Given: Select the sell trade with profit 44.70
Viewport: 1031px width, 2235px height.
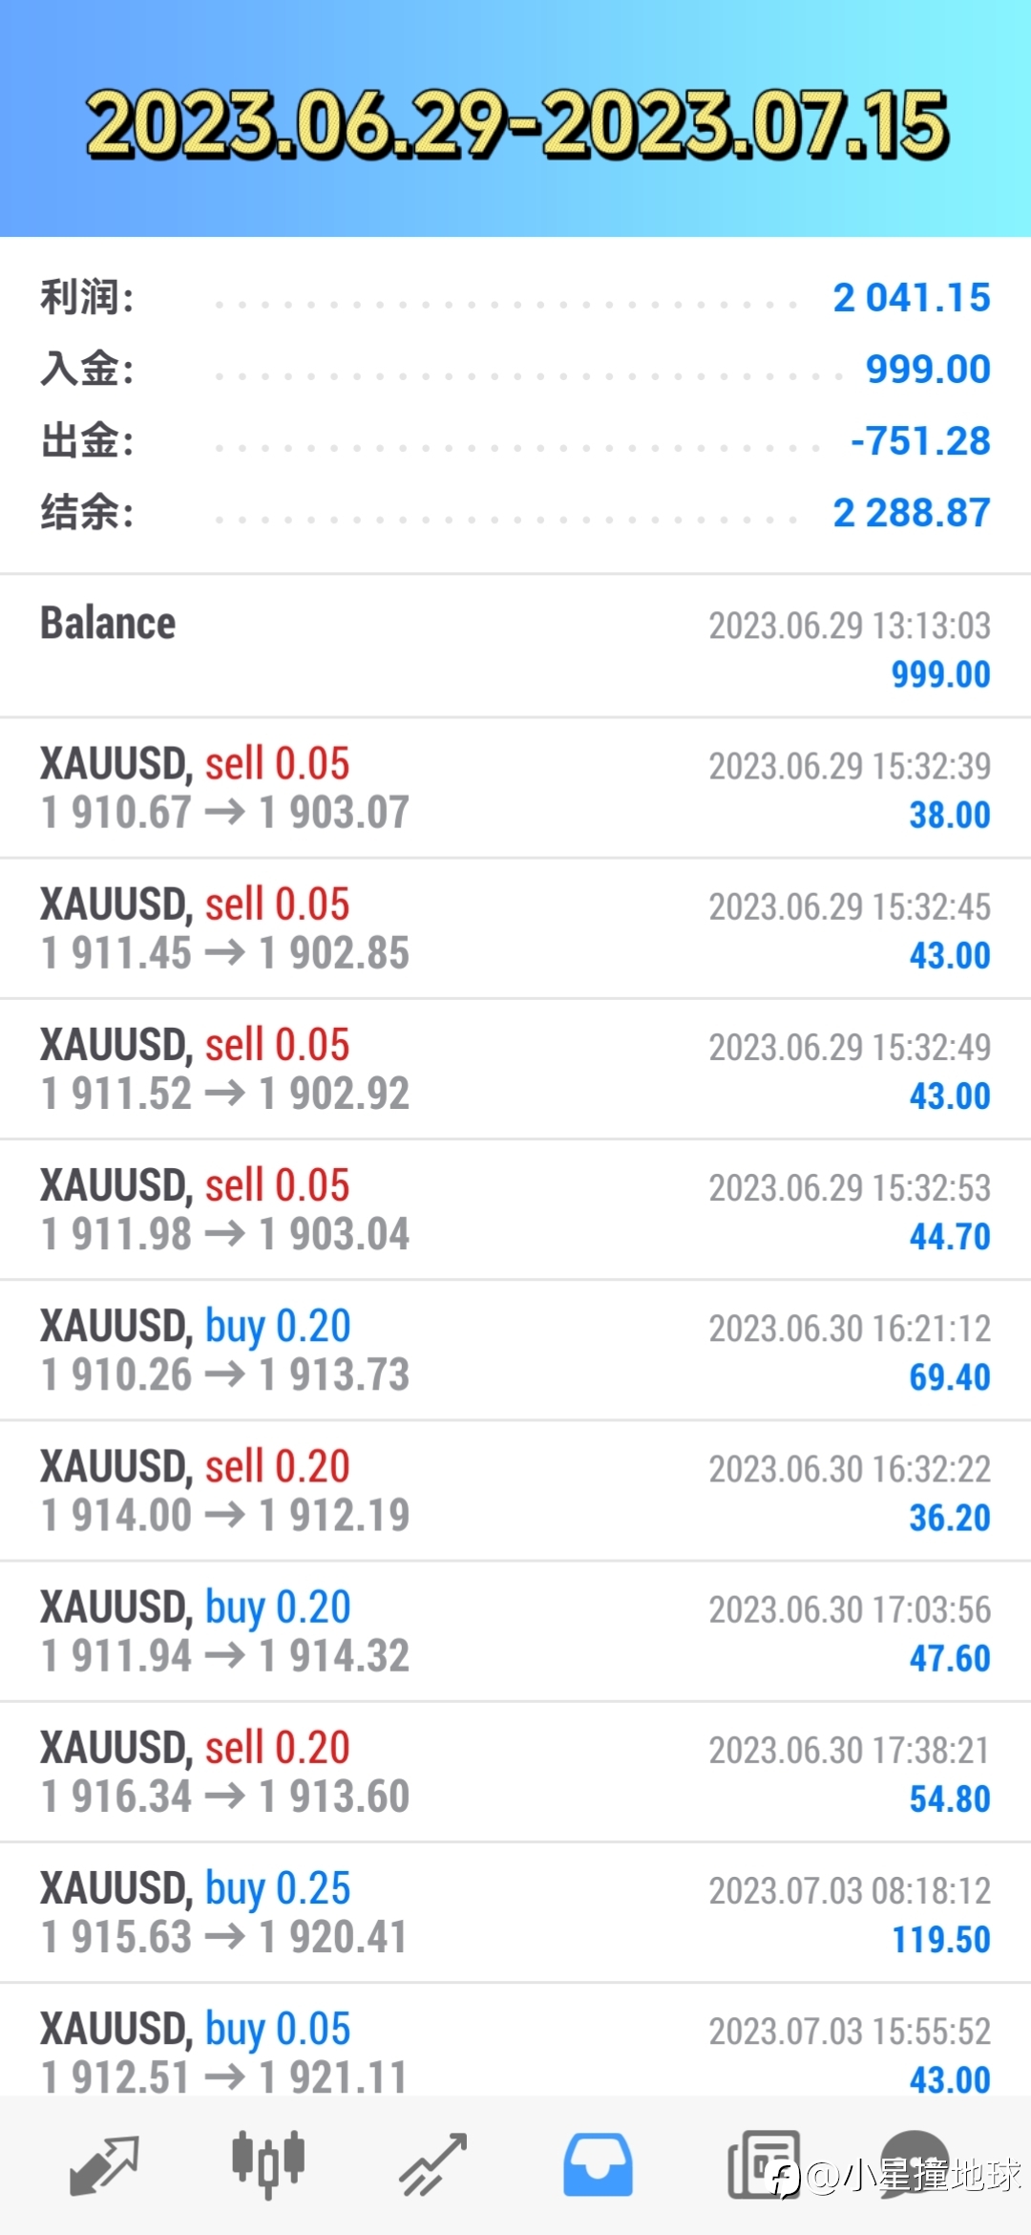Looking at the screenshot, I should tap(515, 1210).
